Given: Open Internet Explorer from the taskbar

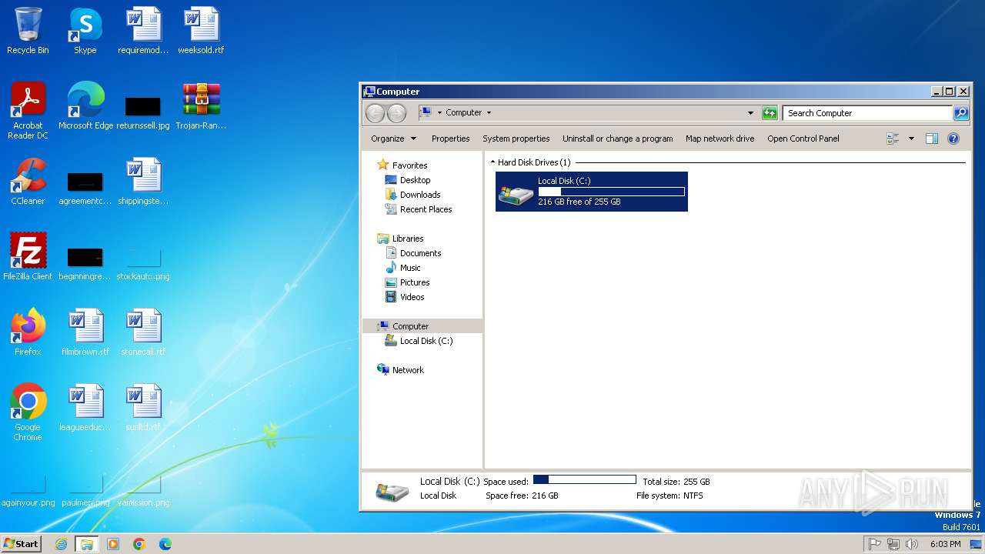Looking at the screenshot, I should pos(61,544).
